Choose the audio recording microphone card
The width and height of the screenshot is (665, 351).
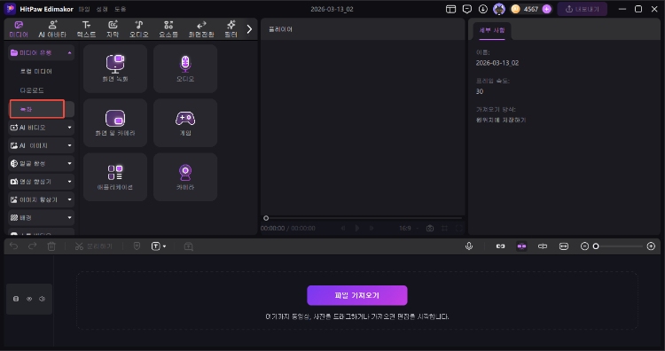point(185,68)
